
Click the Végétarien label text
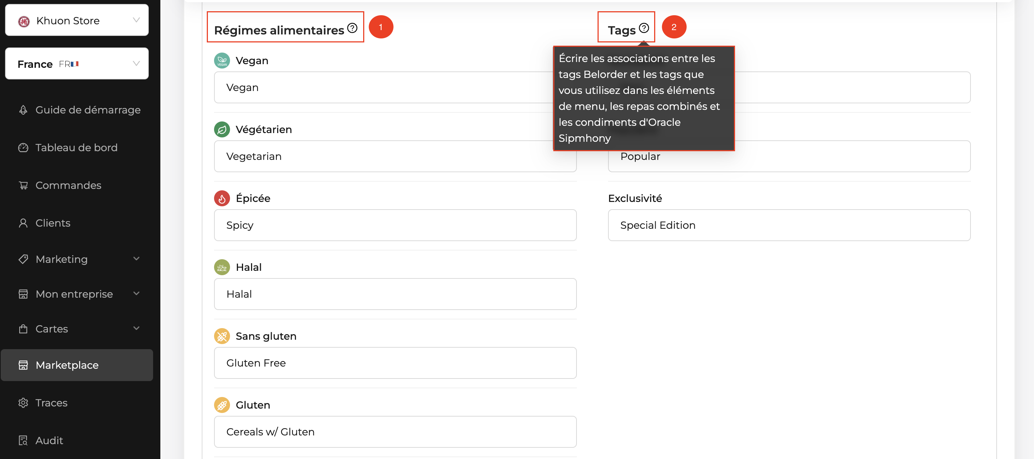(264, 129)
